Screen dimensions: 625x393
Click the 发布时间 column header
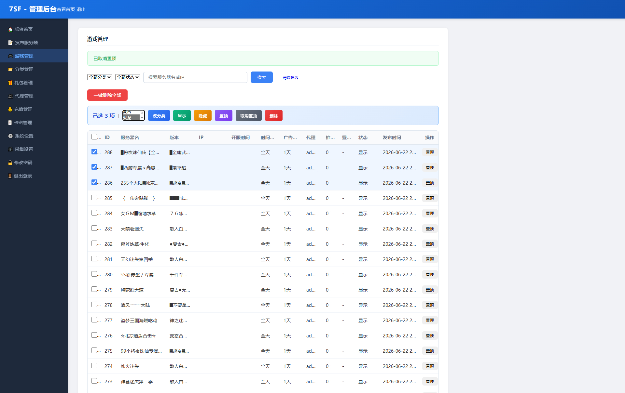pyautogui.click(x=392, y=138)
